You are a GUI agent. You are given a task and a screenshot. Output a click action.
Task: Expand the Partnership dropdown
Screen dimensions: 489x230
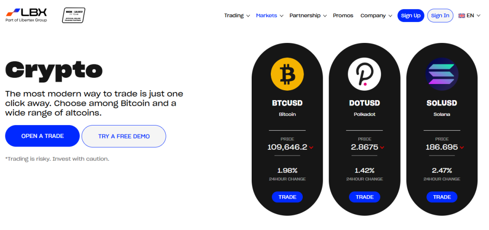[x=308, y=15]
